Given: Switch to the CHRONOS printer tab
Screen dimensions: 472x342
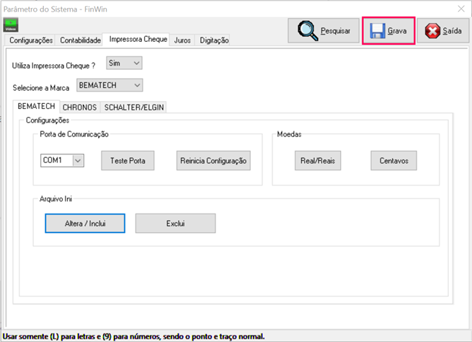Looking at the screenshot, I should [x=79, y=107].
